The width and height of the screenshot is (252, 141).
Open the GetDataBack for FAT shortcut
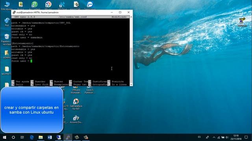pyautogui.click(x=76, y=104)
